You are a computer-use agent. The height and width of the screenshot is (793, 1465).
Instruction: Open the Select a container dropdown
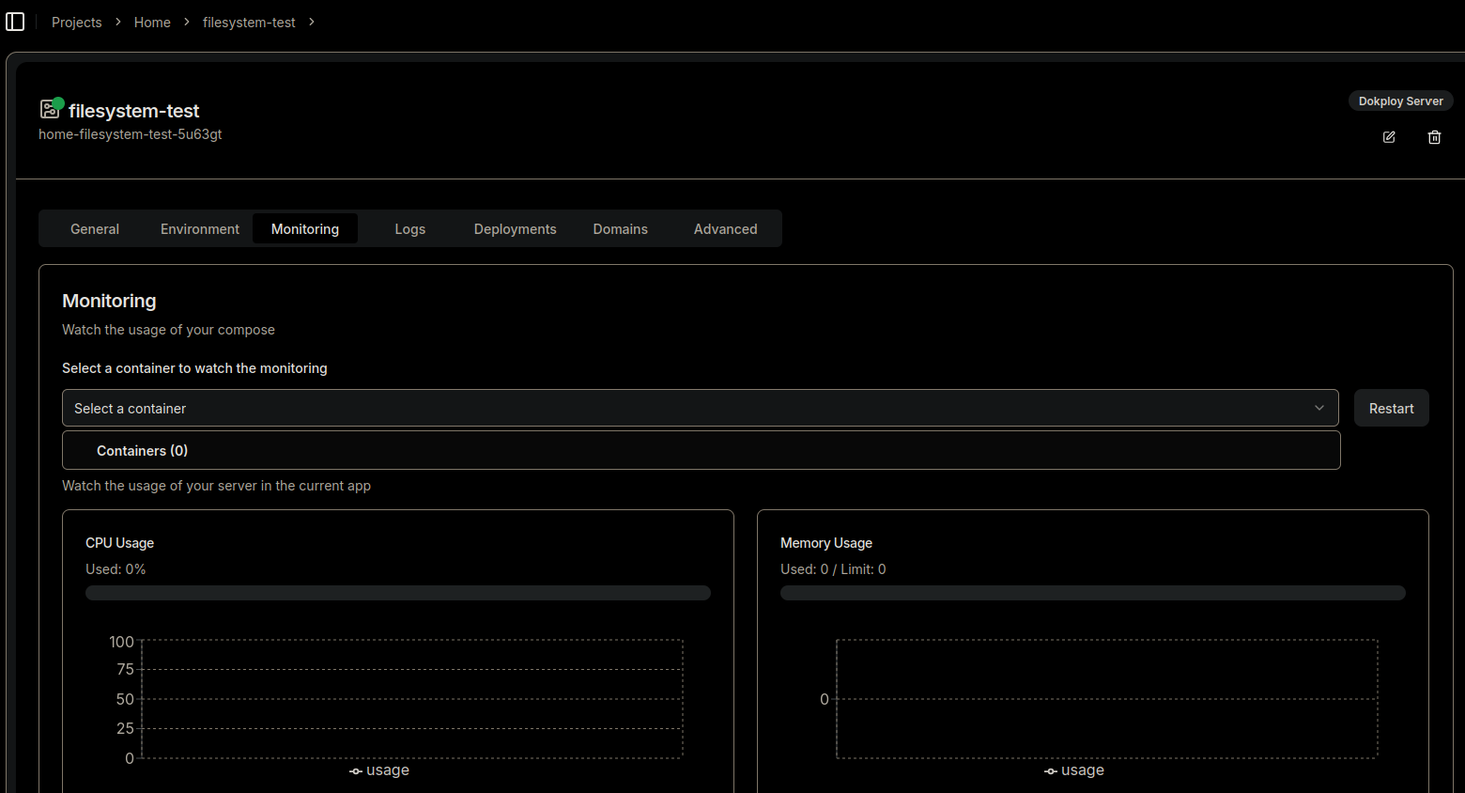pyautogui.click(x=701, y=408)
